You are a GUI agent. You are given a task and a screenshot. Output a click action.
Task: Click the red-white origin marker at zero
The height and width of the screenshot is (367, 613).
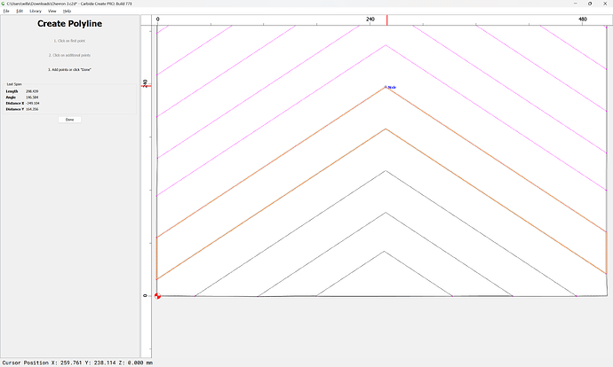click(157, 296)
